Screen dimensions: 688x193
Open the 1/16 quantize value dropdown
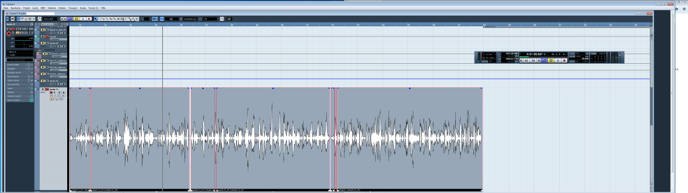tap(210, 19)
